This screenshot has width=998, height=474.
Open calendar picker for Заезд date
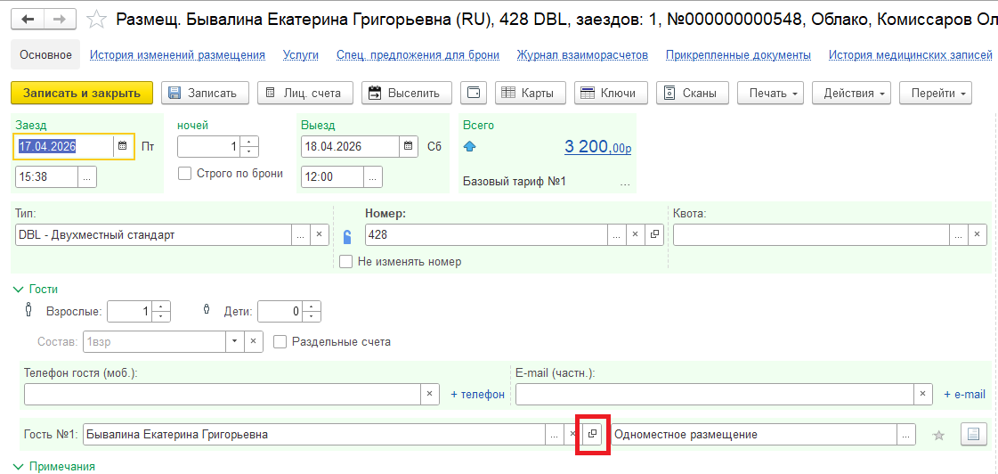(123, 146)
